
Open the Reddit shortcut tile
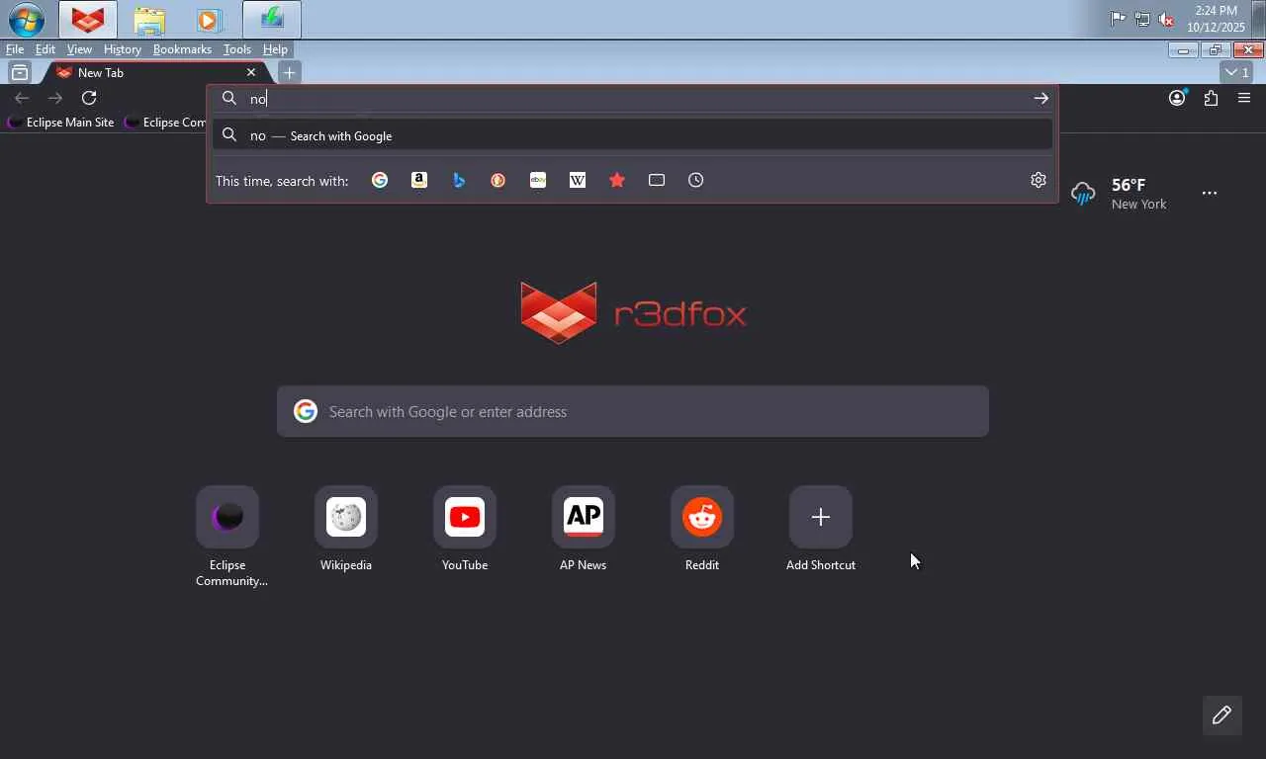point(702,530)
